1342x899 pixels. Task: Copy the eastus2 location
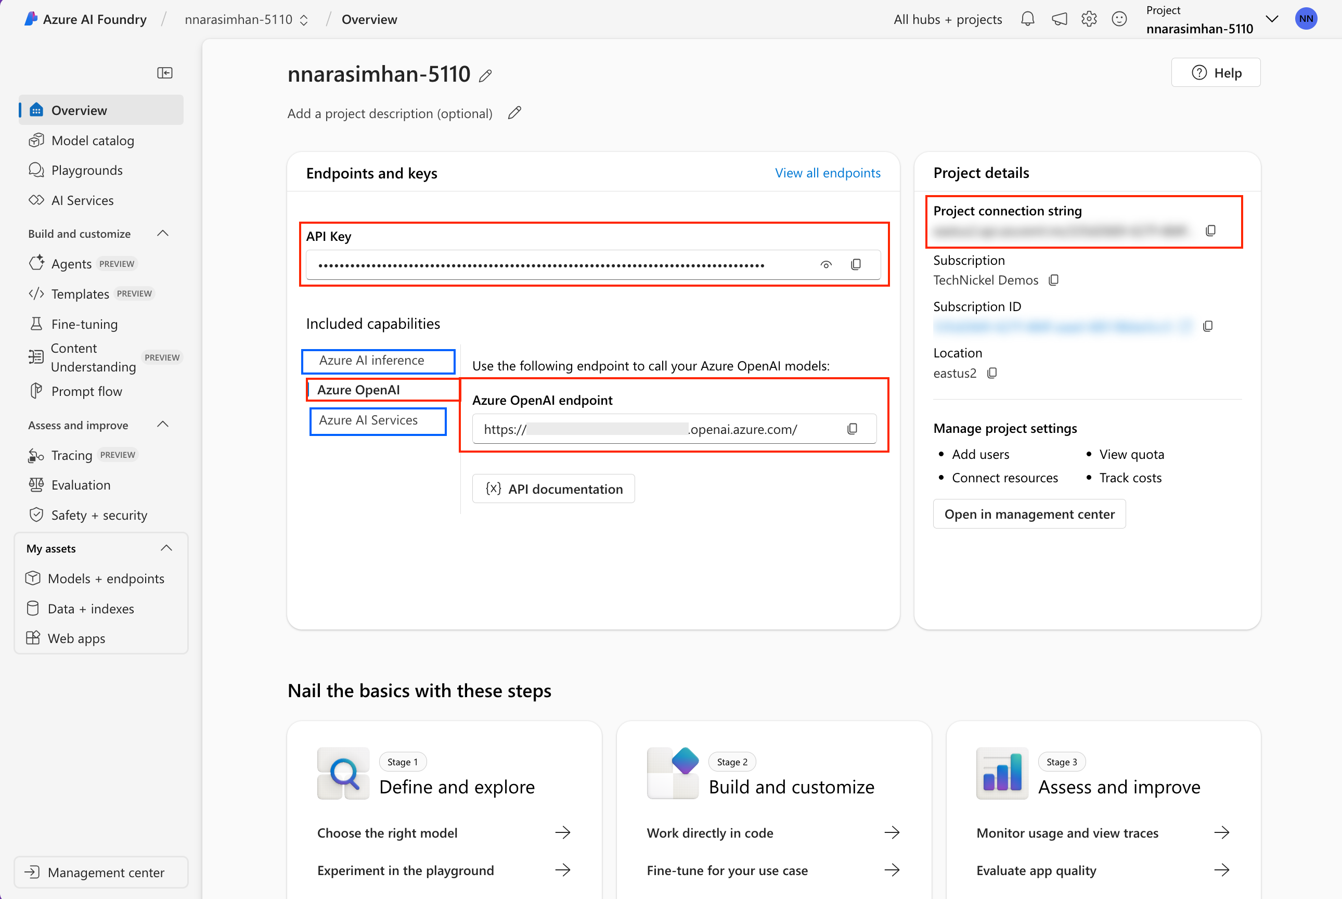click(x=992, y=373)
